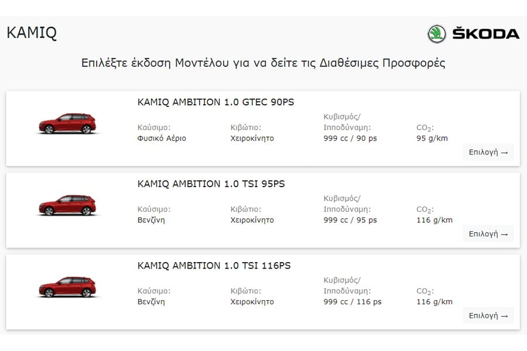Click the KAMIQ page heading
Image resolution: width=527 pixels, height=351 pixels.
click(x=32, y=33)
